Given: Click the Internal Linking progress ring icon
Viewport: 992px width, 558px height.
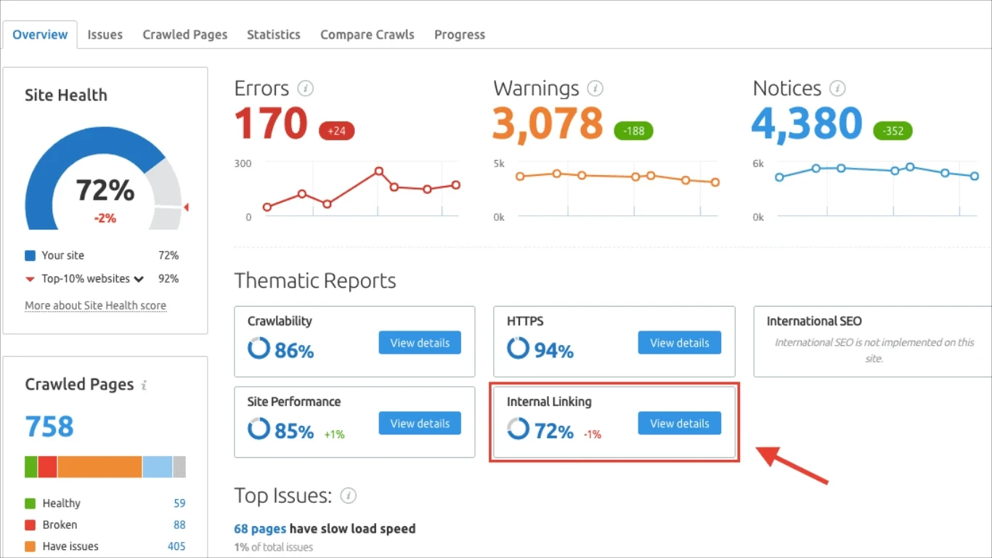Looking at the screenshot, I should [518, 429].
